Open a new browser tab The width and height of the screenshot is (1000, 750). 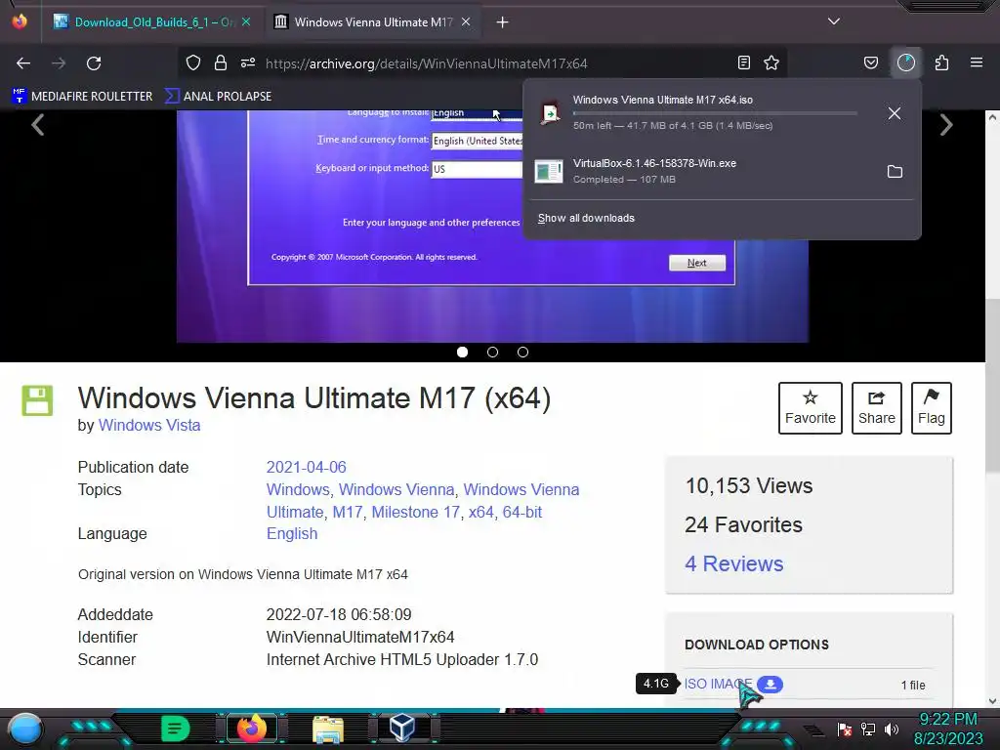point(503,22)
